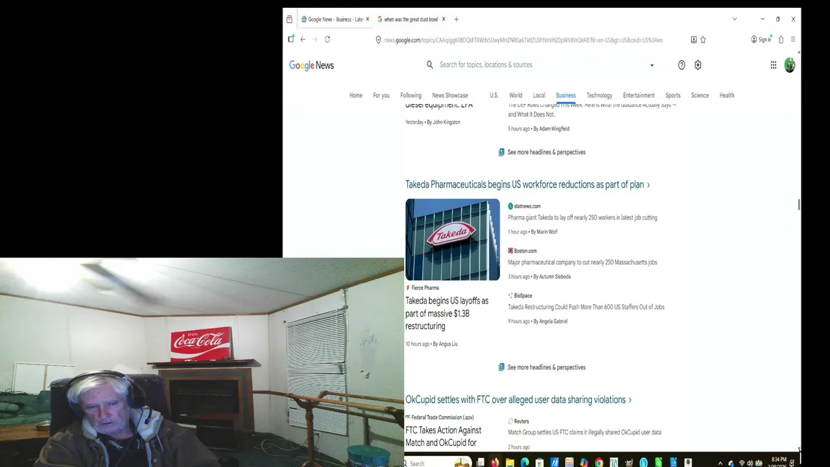Open Boston.com article about Massachusetts job cuts
Screen dimensions: 830x467
click(582, 263)
